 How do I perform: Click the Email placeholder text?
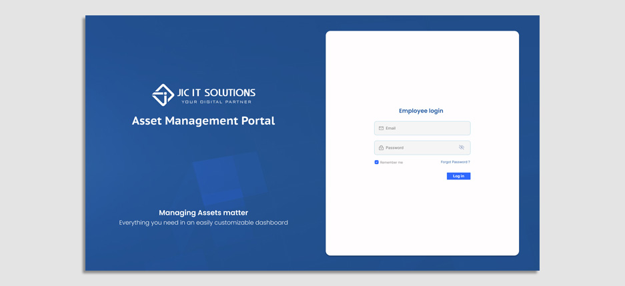[x=391, y=128]
